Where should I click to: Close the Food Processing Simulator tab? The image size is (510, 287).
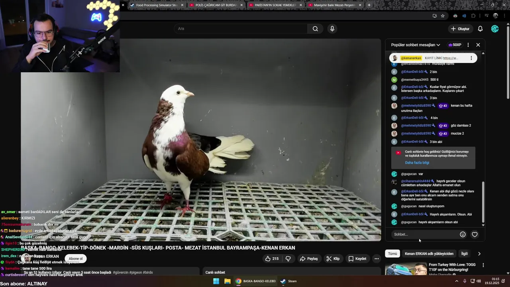point(182,5)
